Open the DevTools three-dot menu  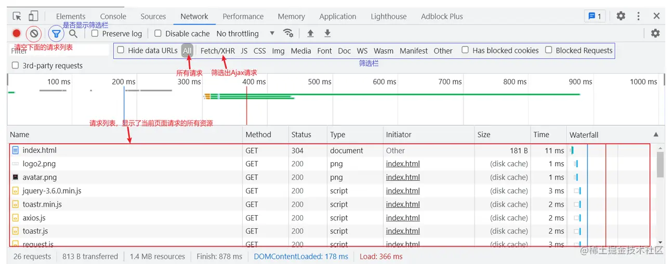point(638,16)
